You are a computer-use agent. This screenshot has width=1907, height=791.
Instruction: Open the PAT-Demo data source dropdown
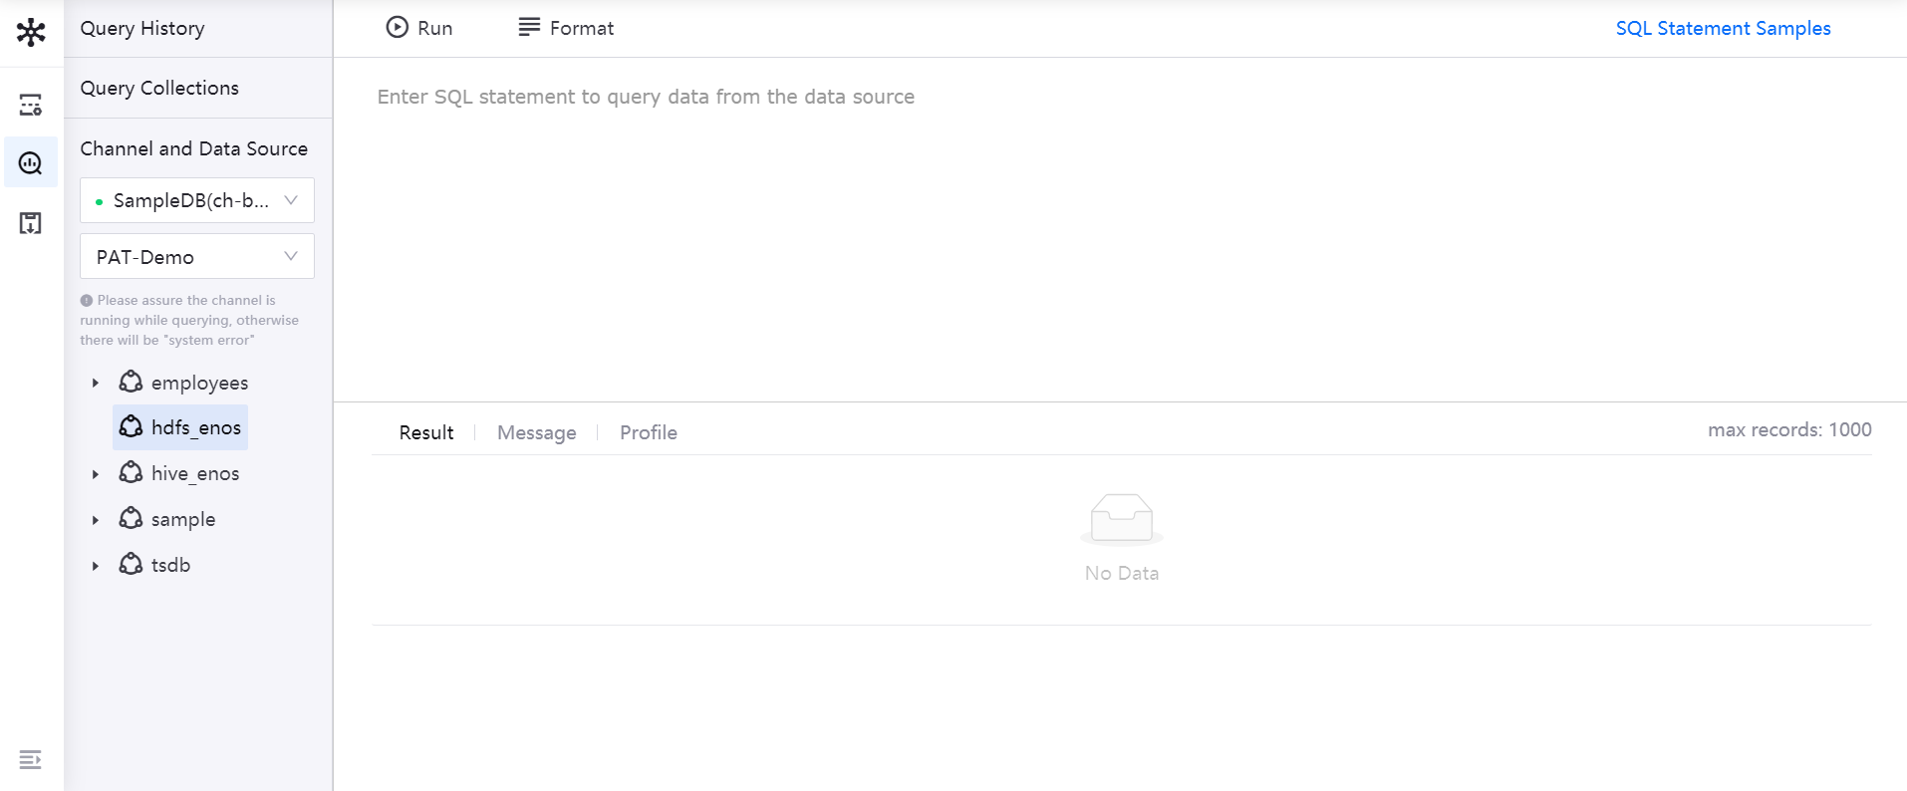tap(197, 256)
